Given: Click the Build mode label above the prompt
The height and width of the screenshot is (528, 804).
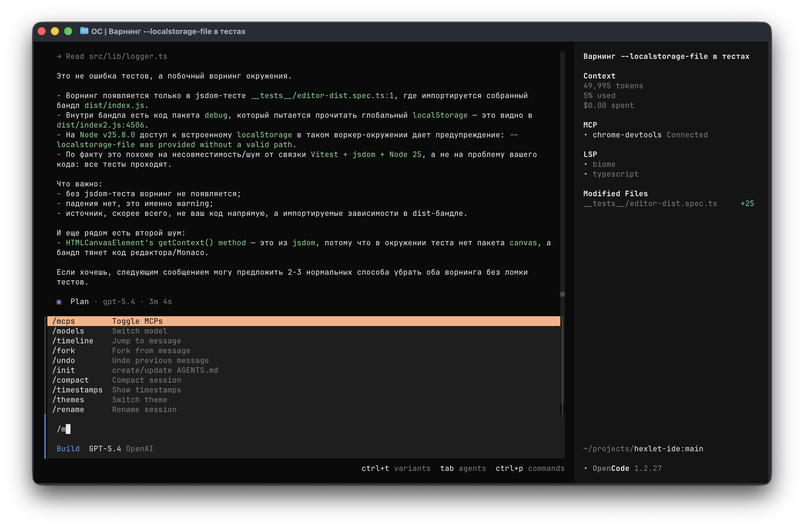Looking at the screenshot, I should point(68,449).
